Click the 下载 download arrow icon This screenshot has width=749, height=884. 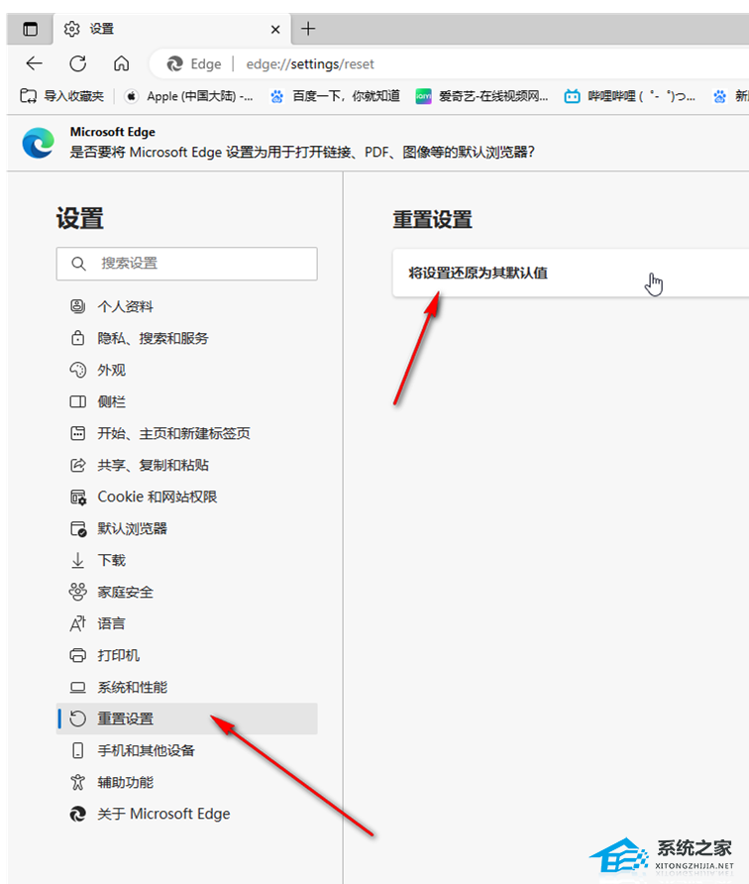[78, 560]
